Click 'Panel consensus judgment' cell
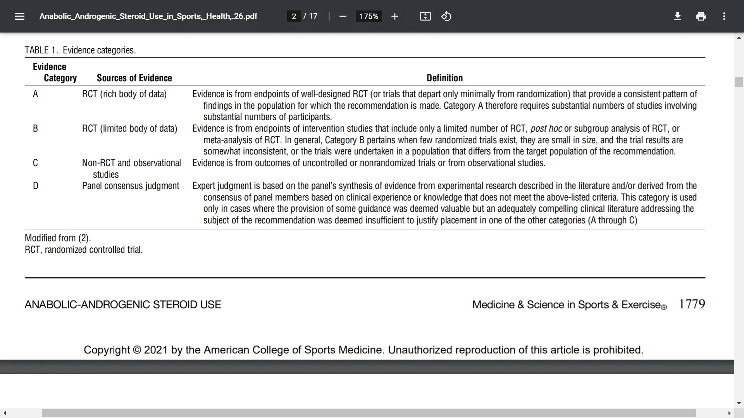The width and height of the screenshot is (744, 418). point(131,186)
